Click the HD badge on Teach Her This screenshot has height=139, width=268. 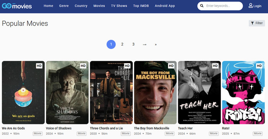215,66
